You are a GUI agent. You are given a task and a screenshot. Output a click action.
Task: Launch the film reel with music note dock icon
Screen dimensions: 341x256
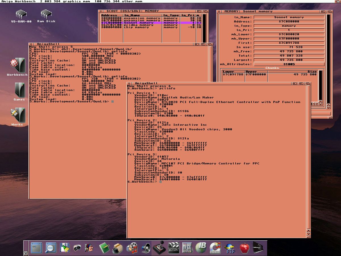click(x=132, y=248)
